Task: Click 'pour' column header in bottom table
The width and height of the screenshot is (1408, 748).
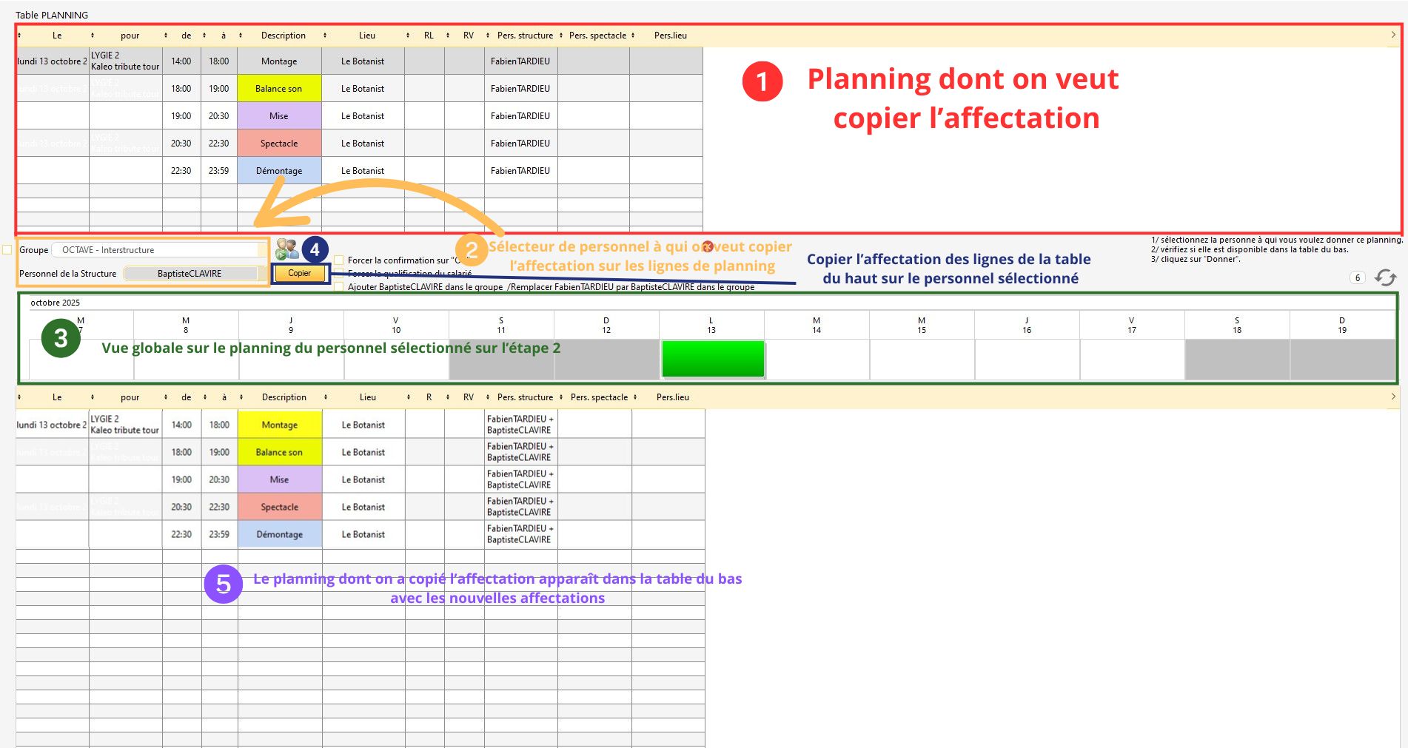Action: point(130,397)
